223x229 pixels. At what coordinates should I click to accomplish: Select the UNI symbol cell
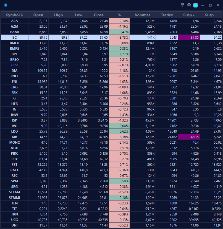(14, 225)
